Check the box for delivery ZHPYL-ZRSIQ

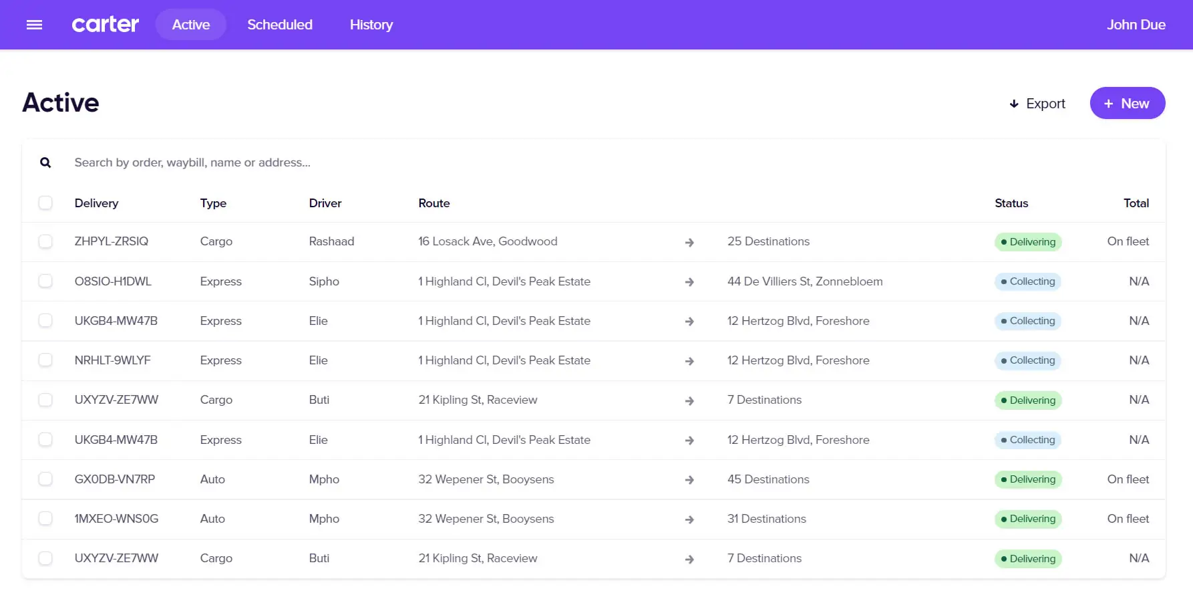coord(45,241)
